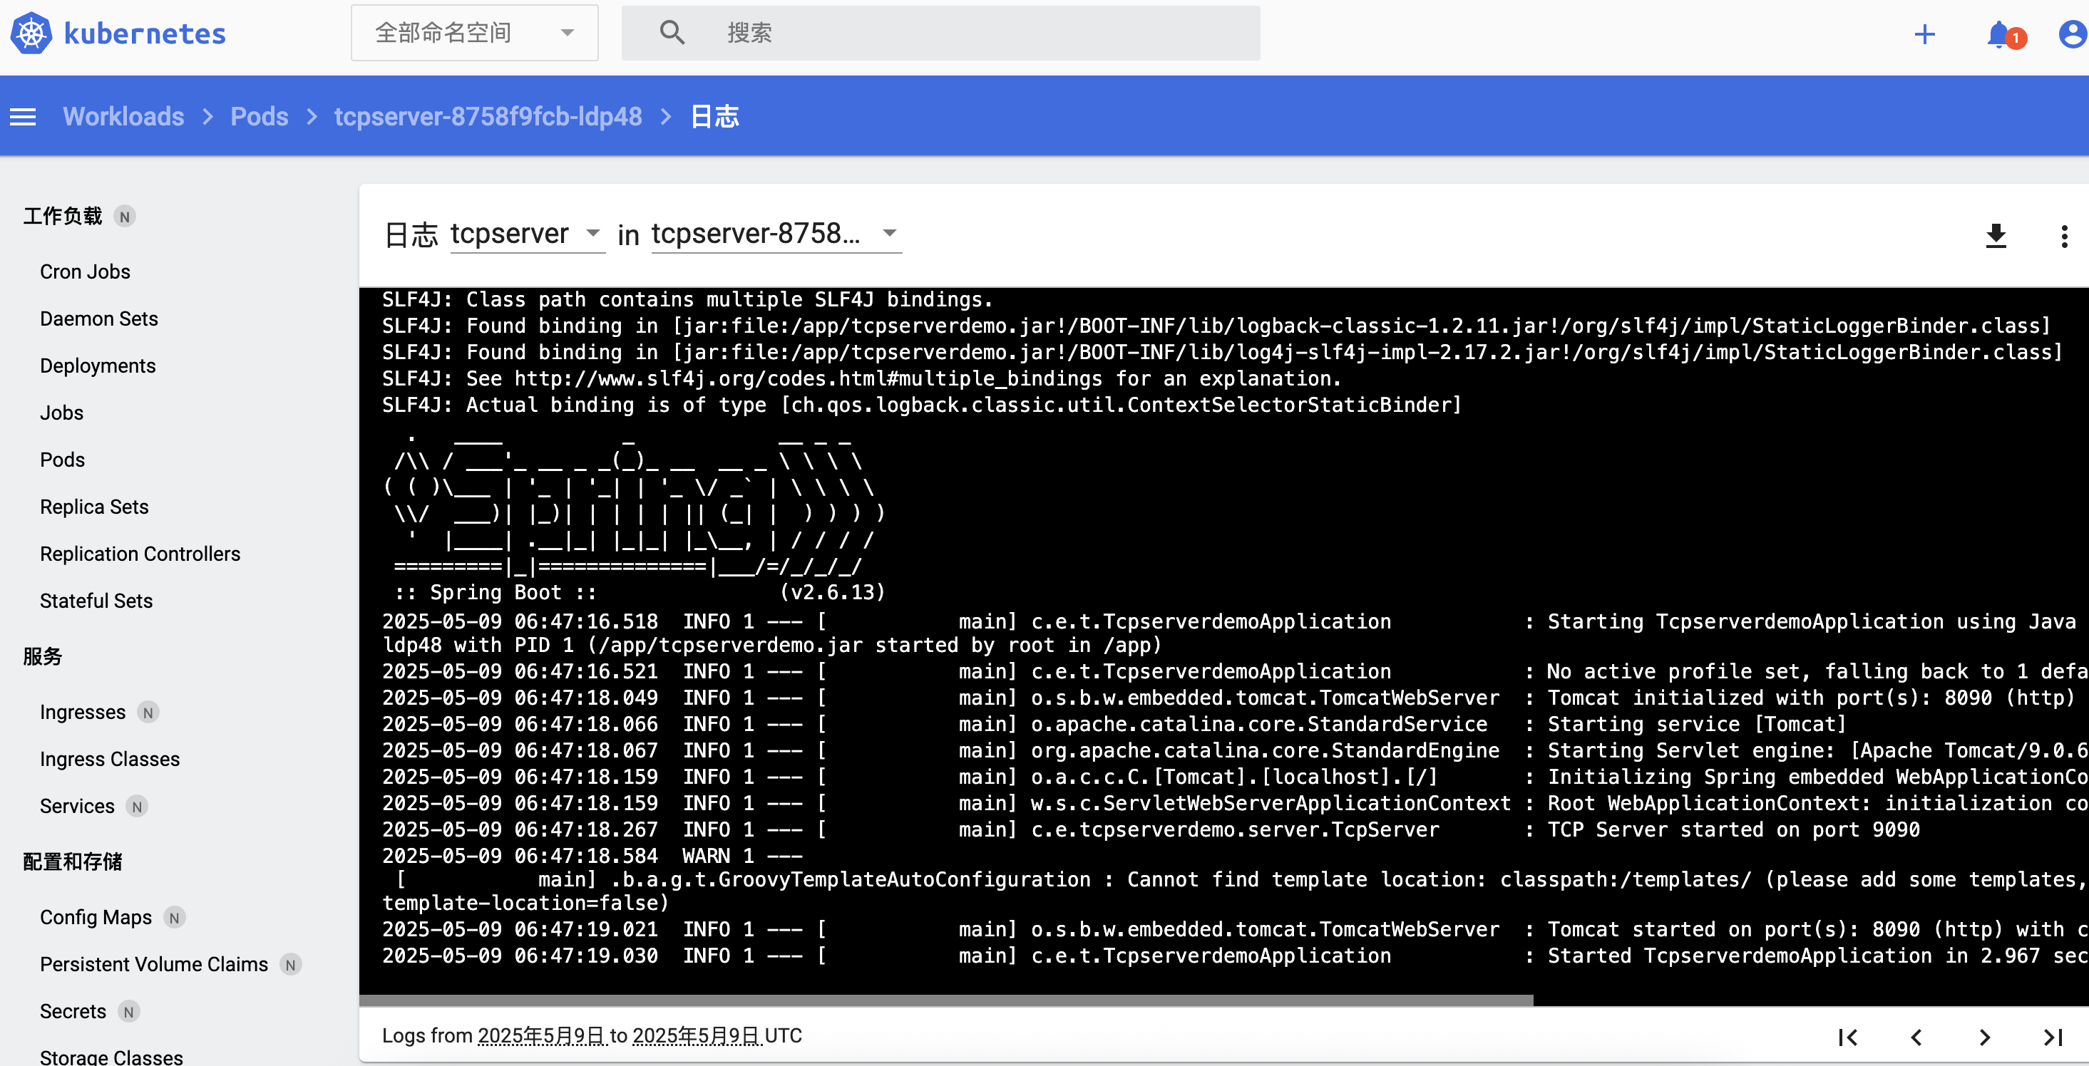Go to the previous log page
The height and width of the screenshot is (1066, 2089).
1916,1037
